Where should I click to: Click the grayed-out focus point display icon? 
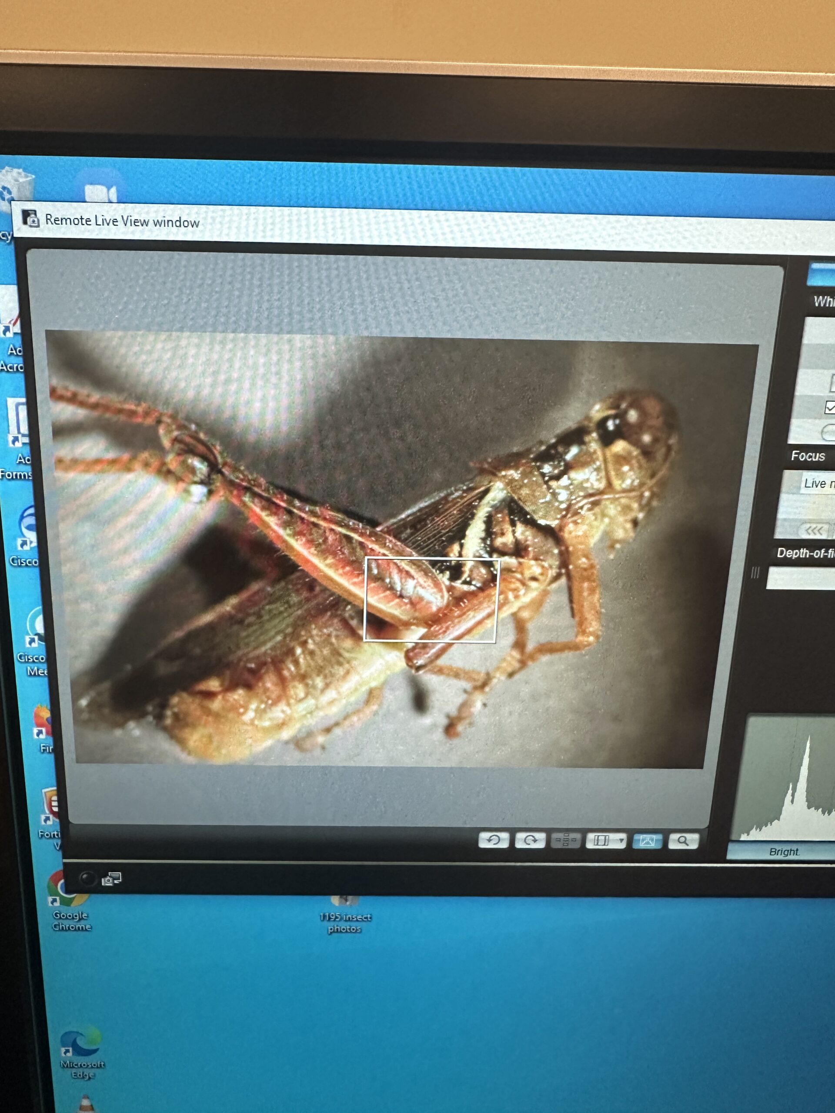pyautogui.click(x=566, y=840)
